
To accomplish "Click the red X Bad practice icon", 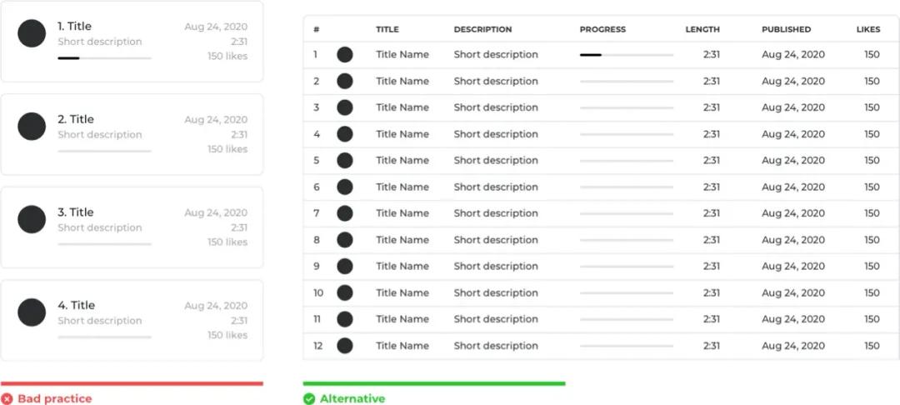I will (7, 399).
